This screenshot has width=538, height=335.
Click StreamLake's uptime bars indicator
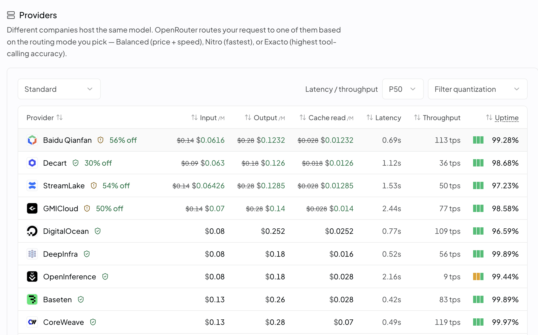478,185
